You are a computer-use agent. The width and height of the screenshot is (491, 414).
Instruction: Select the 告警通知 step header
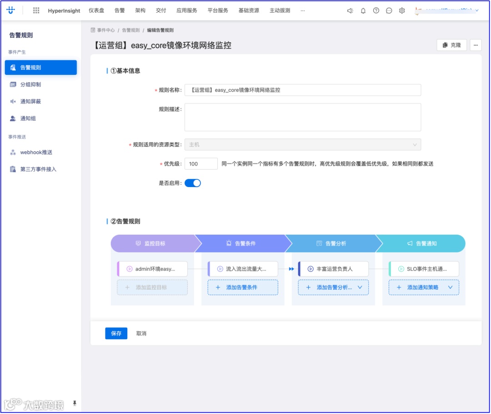tap(422, 244)
